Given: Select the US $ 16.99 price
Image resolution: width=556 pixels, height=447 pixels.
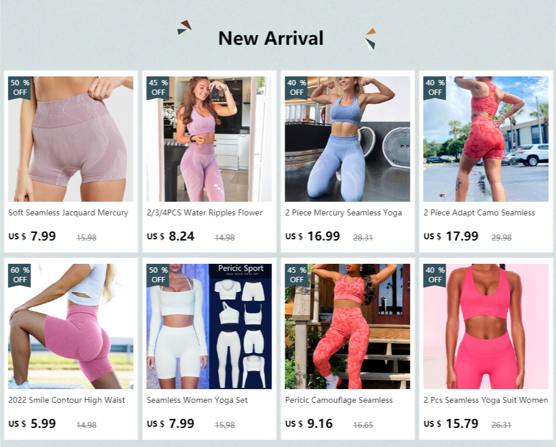Looking at the screenshot, I should pos(313,236).
